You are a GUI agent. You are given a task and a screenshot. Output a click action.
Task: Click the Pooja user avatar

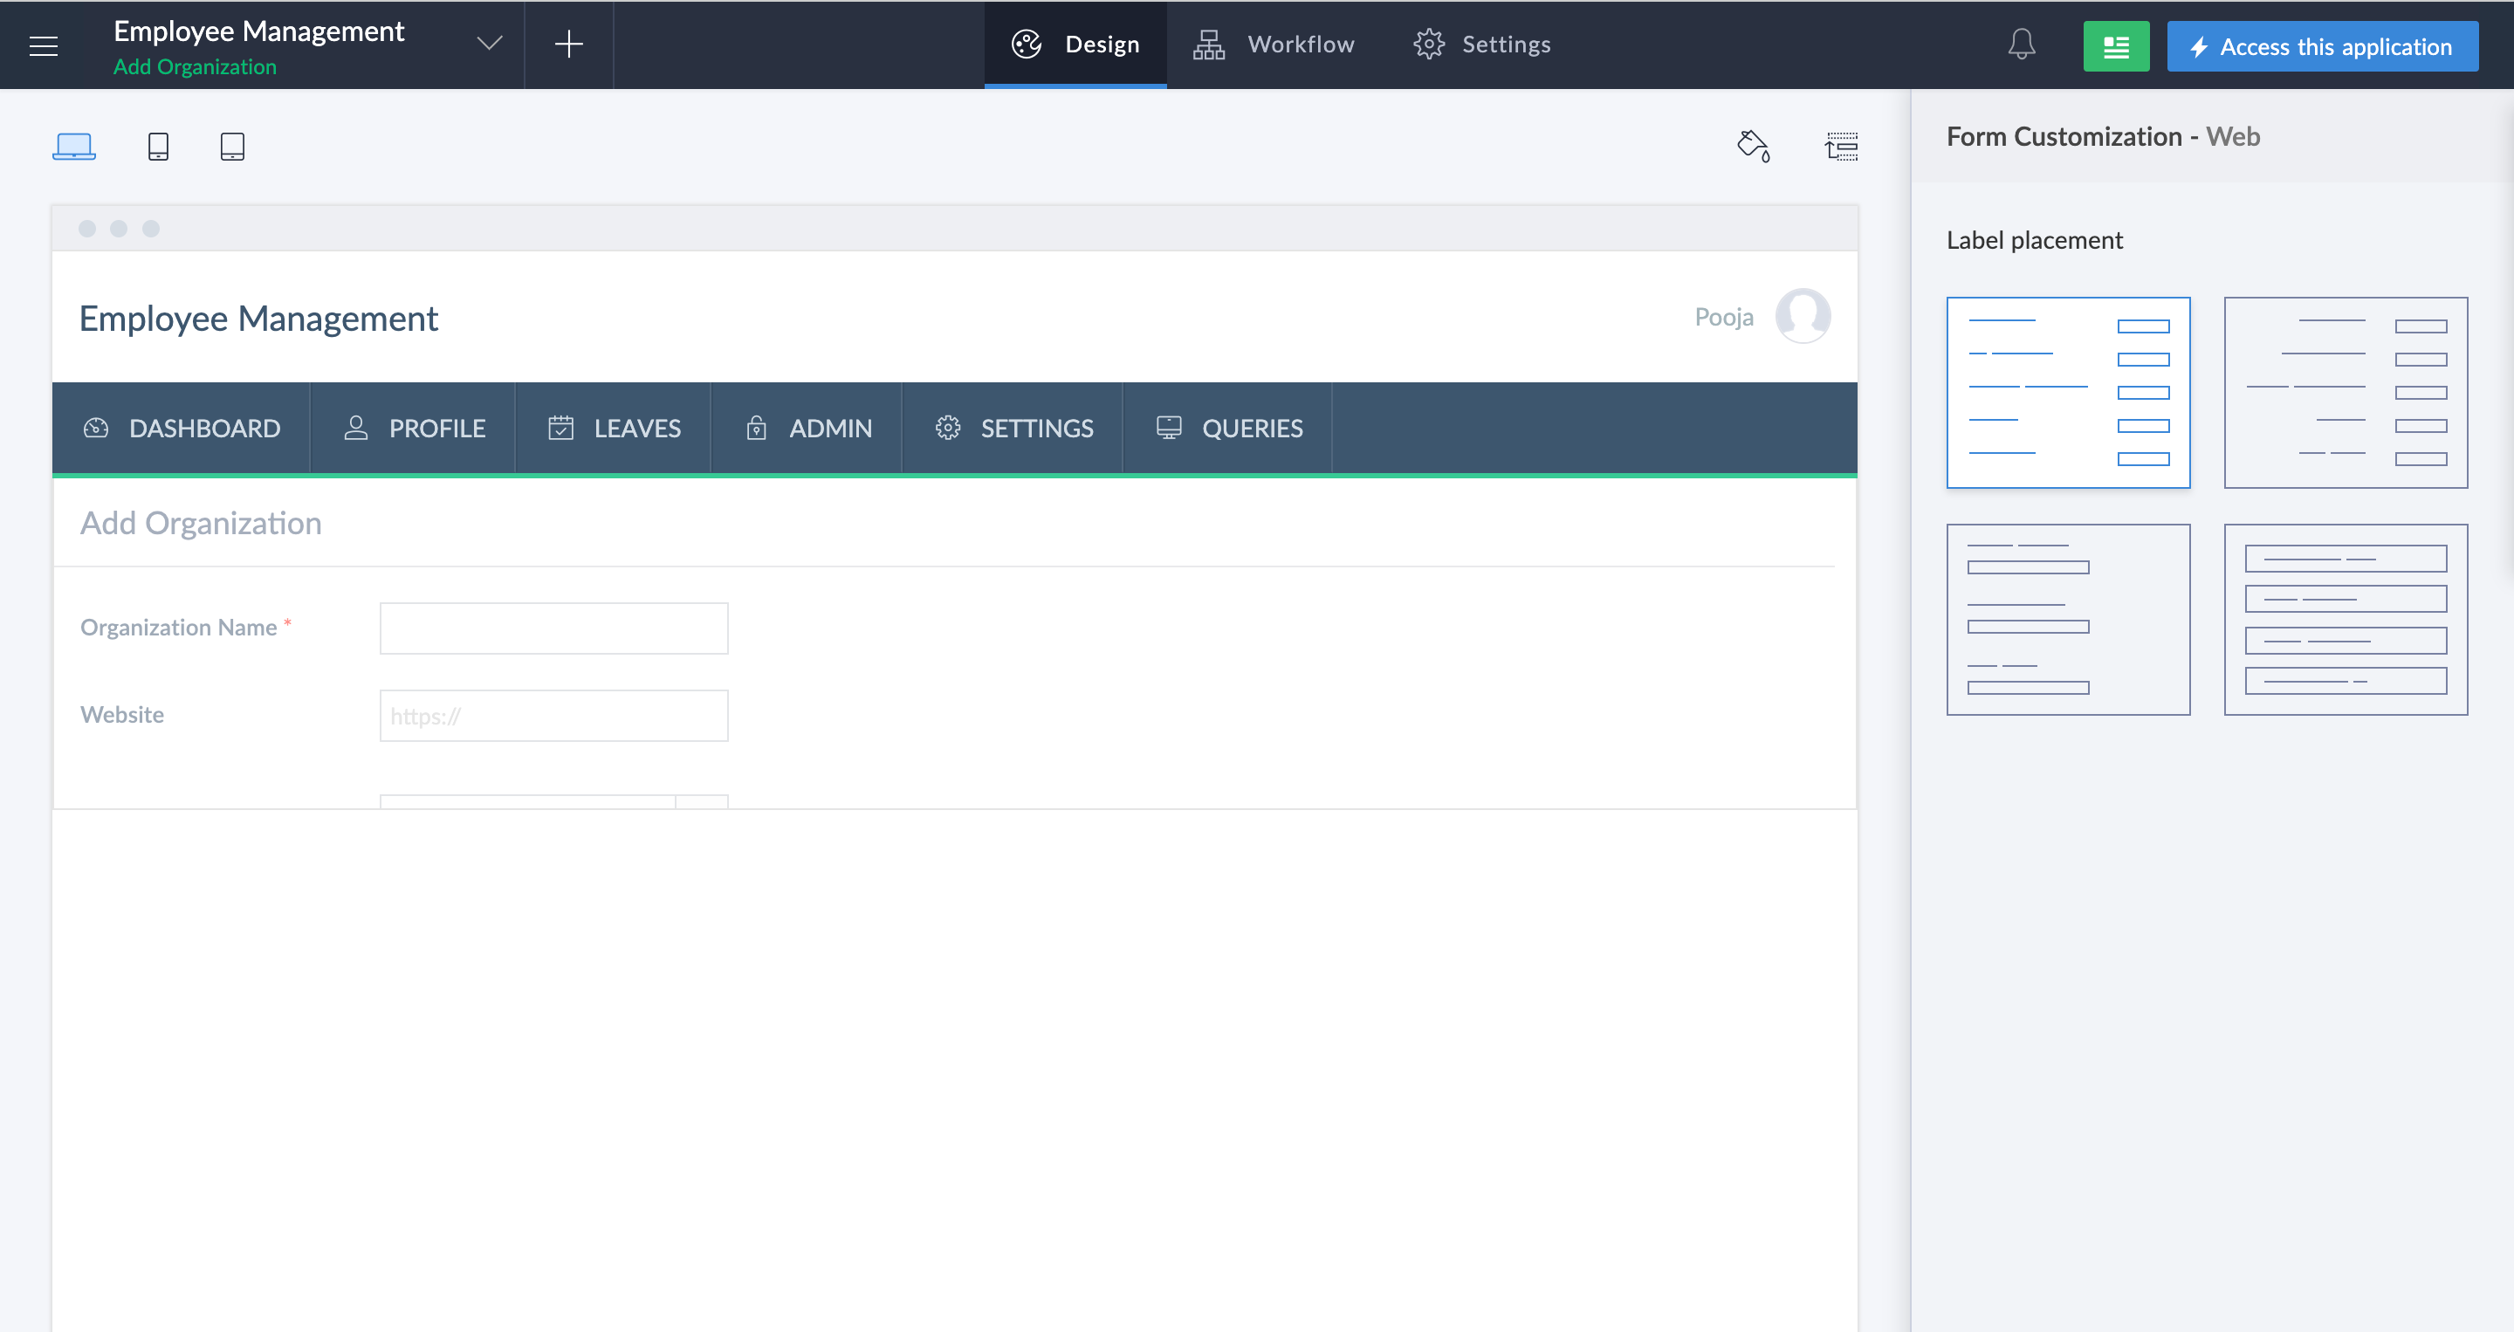[1802, 316]
